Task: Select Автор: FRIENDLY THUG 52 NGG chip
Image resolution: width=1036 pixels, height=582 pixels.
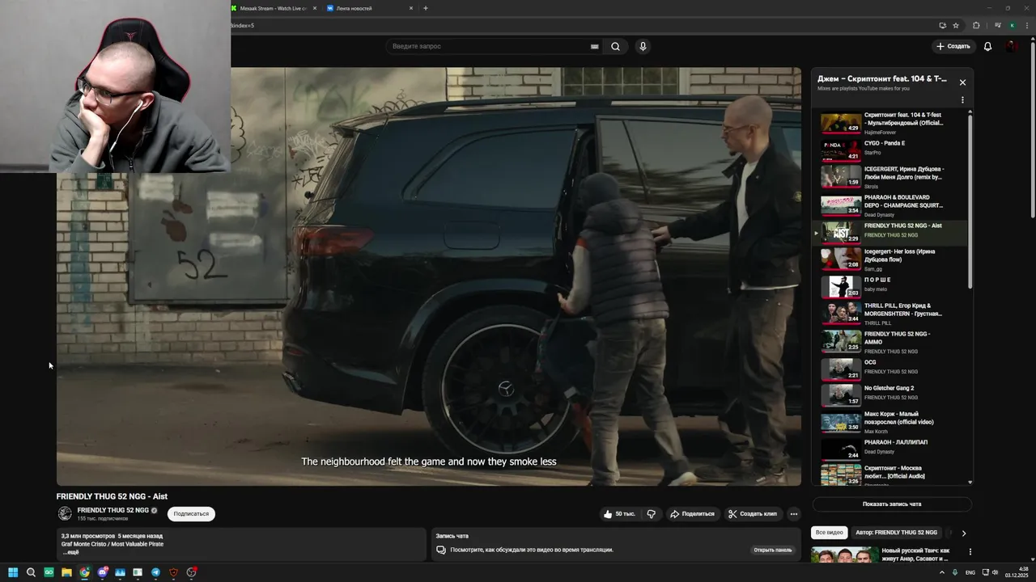Action: (x=896, y=533)
